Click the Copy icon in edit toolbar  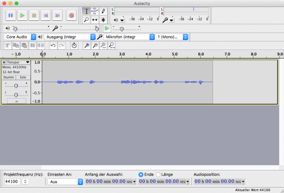[16, 45]
